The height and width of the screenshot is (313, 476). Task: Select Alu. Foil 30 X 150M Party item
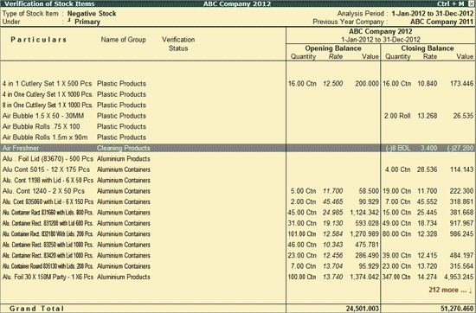click(48, 277)
